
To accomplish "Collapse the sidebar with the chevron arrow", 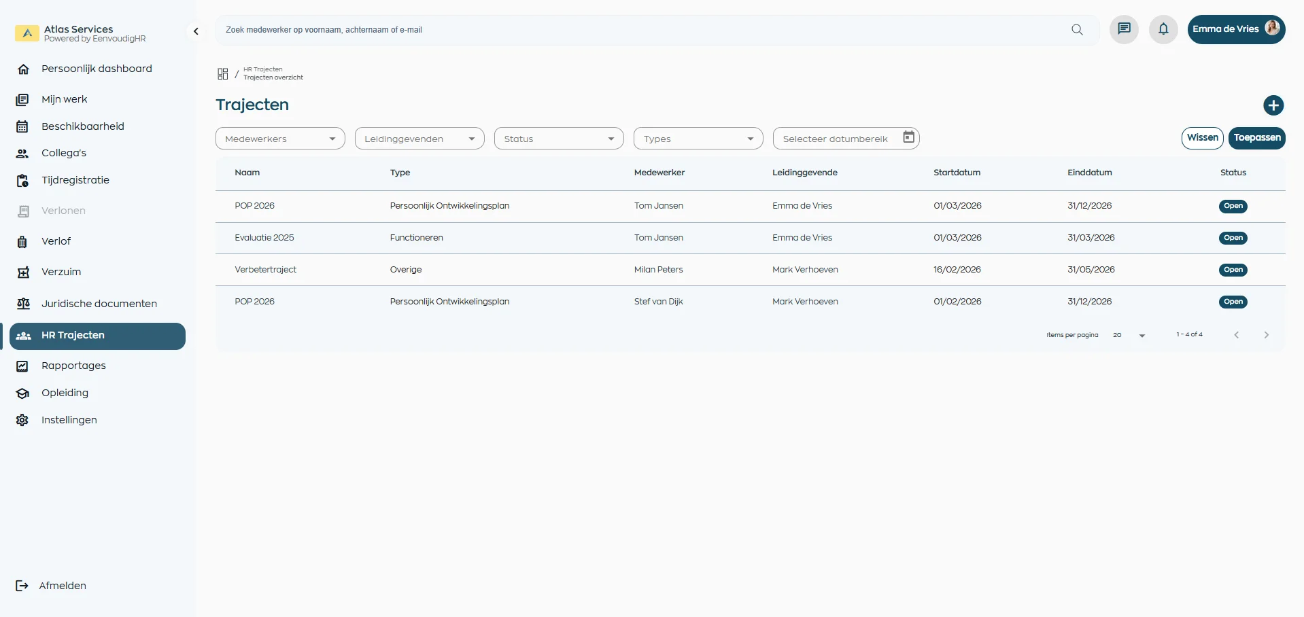I will (196, 31).
